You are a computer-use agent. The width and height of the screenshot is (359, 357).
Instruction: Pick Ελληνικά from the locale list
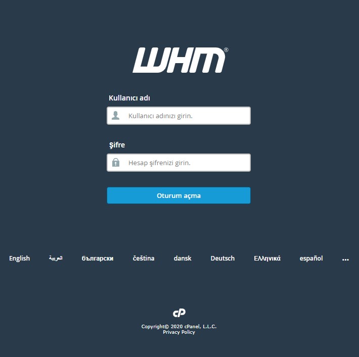(x=267, y=258)
